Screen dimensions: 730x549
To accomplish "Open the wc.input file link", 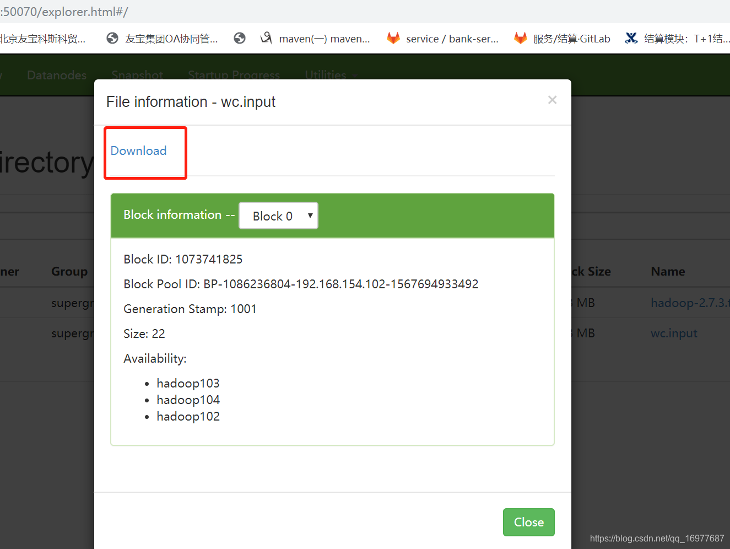I will tap(674, 333).
